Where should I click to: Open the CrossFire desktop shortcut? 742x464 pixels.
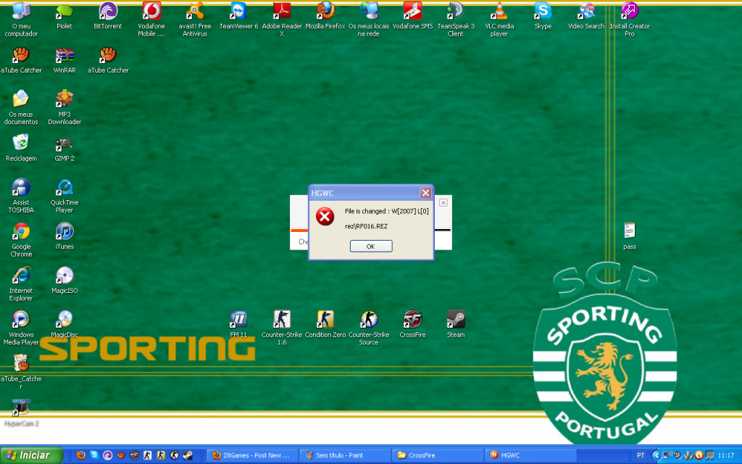pyautogui.click(x=412, y=320)
